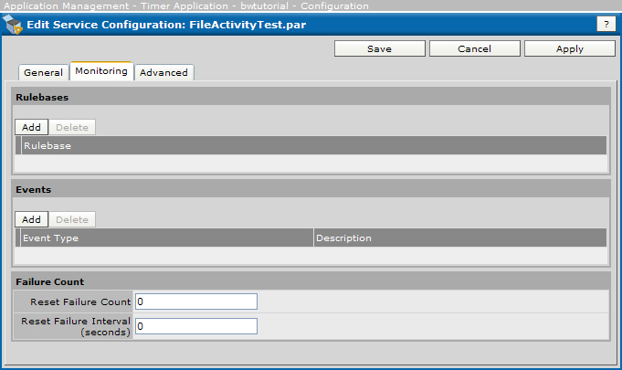622x370 pixels.
Task: Click the Reset Failure Interval input
Action: (x=196, y=326)
